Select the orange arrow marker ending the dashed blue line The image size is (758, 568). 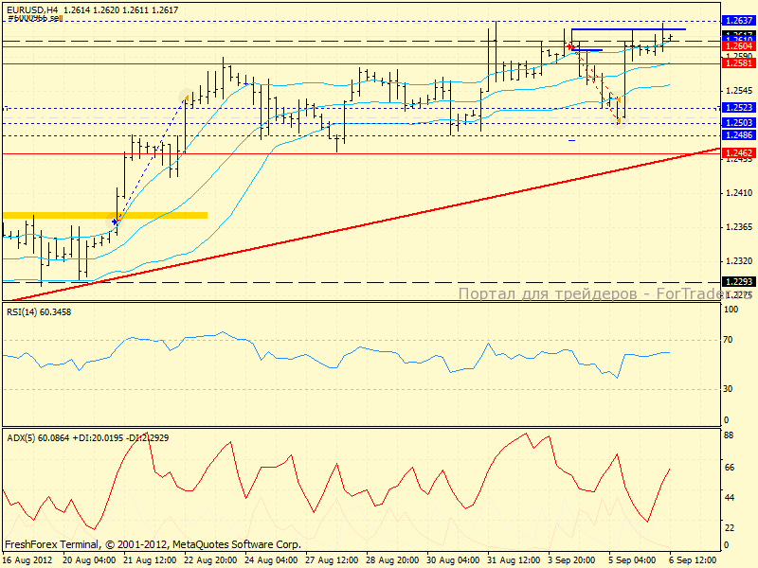pyautogui.click(x=187, y=98)
